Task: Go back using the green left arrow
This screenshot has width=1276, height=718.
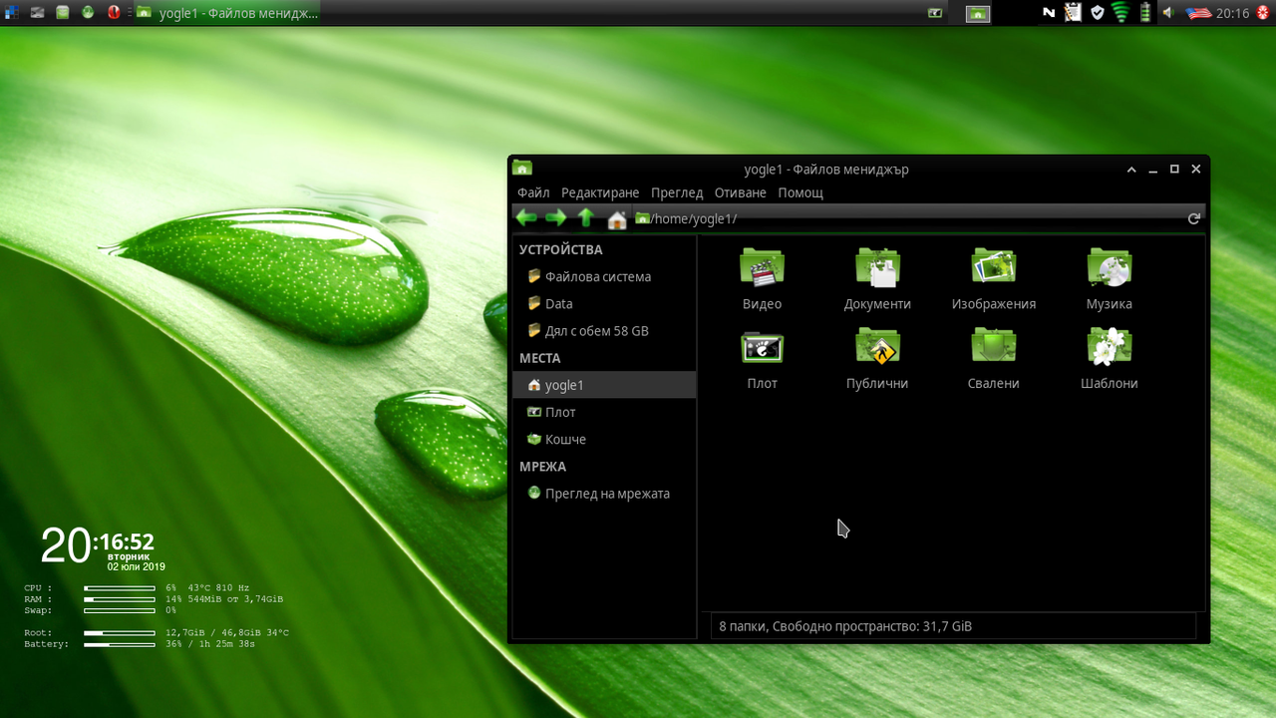Action: (x=526, y=218)
